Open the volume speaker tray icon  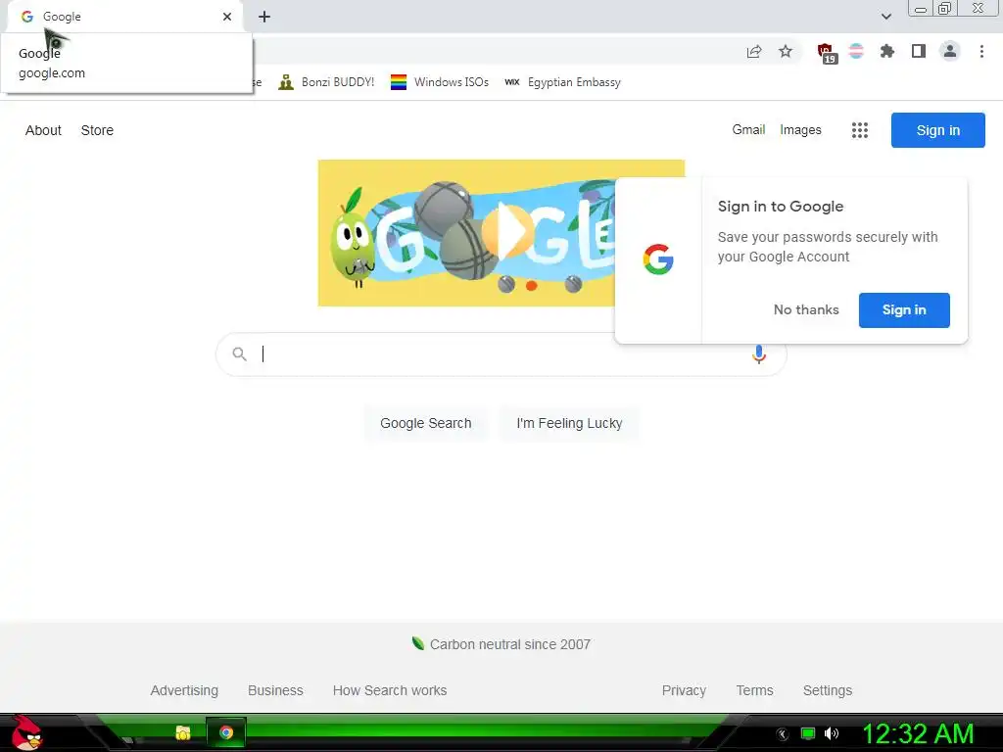point(832,733)
